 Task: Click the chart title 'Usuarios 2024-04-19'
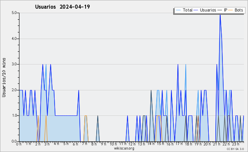pos(62,7)
